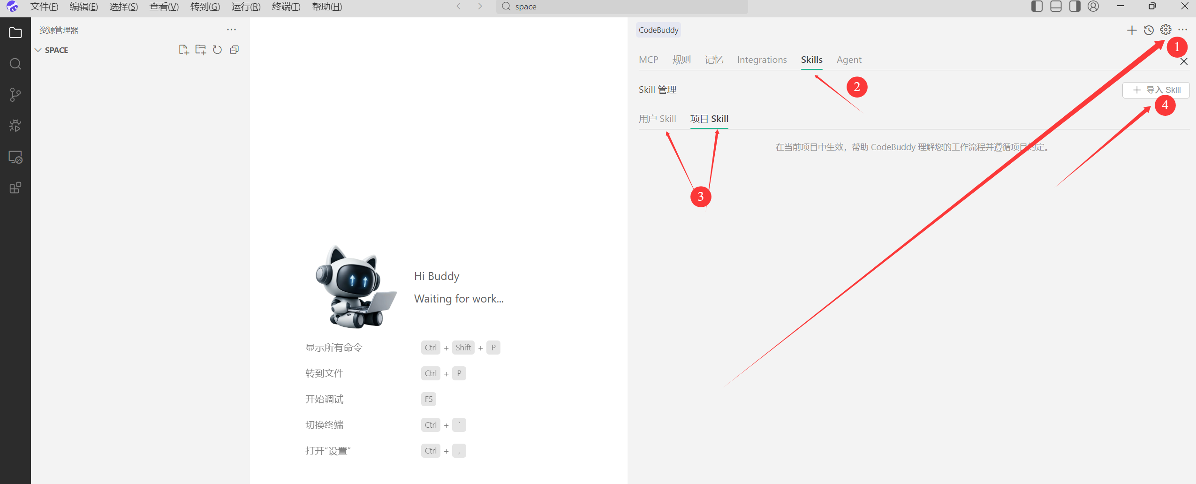Click the 转到文件 shortcut hint

[324, 373]
